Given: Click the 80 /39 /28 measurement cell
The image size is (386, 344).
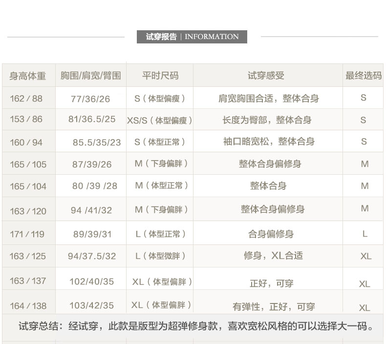Looking at the screenshot, I should click(x=94, y=186).
